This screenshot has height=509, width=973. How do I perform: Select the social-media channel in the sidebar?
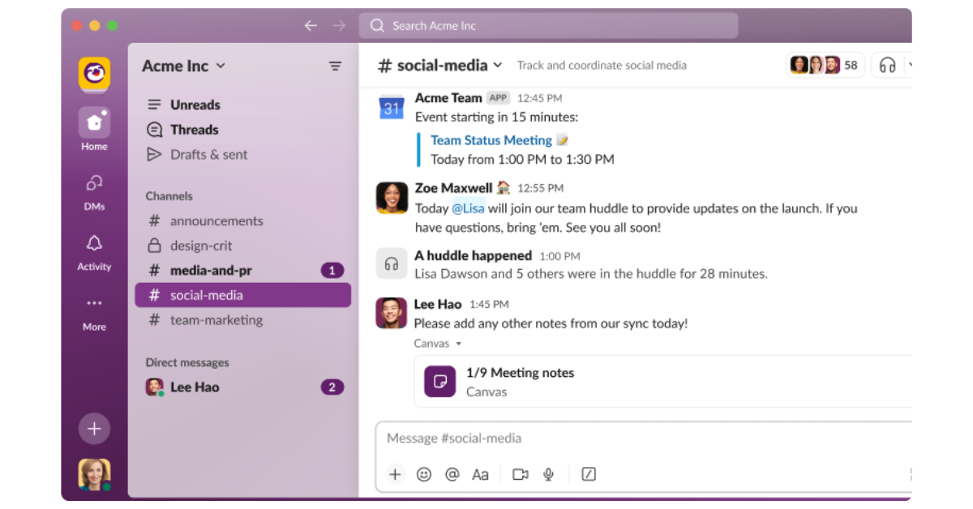(x=243, y=295)
